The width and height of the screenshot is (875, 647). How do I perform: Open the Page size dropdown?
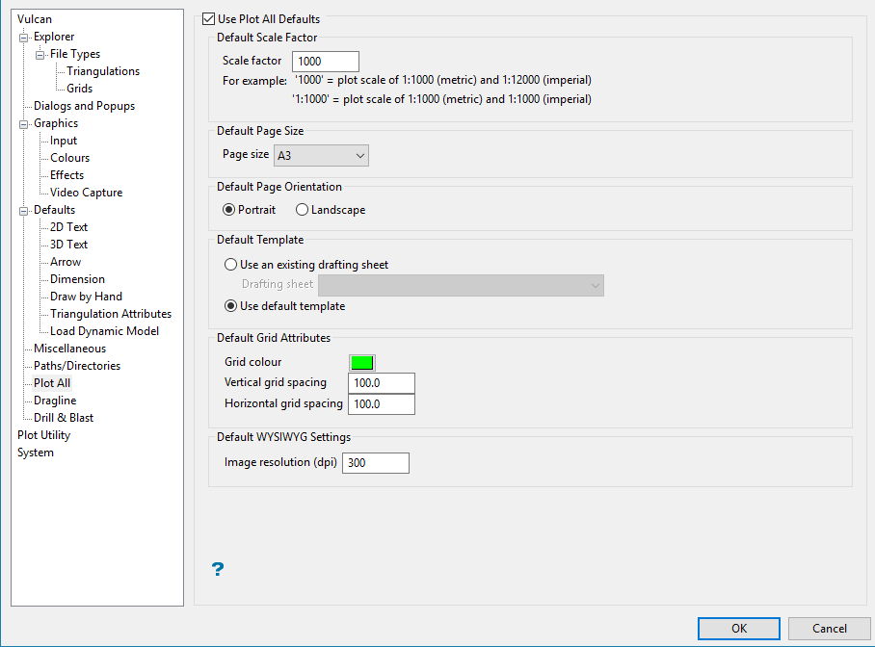(321, 156)
